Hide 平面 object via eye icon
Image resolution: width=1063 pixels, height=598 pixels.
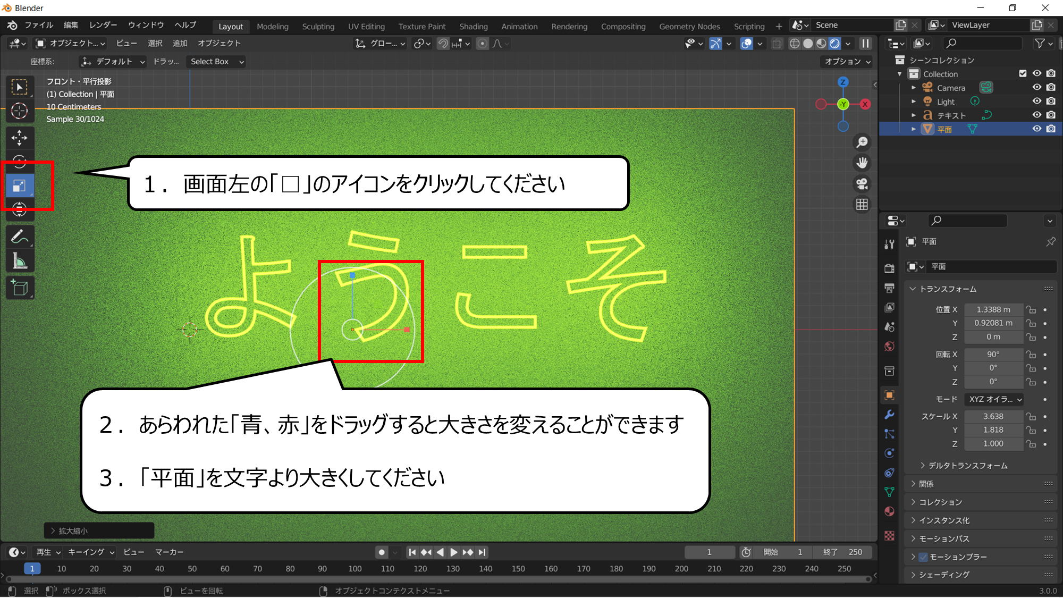(1036, 129)
